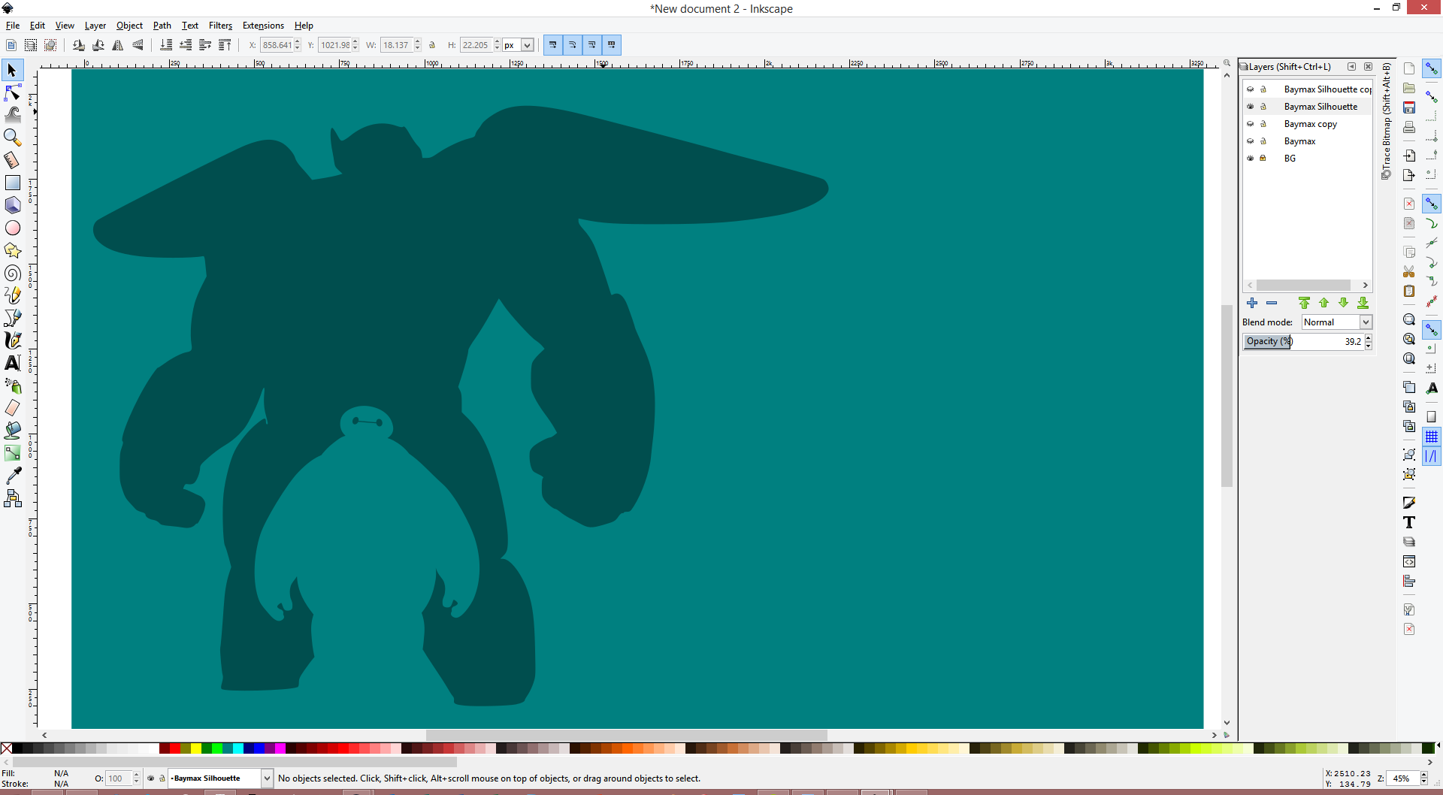Select the Selector arrow tool
1443x795 pixels.
point(13,71)
